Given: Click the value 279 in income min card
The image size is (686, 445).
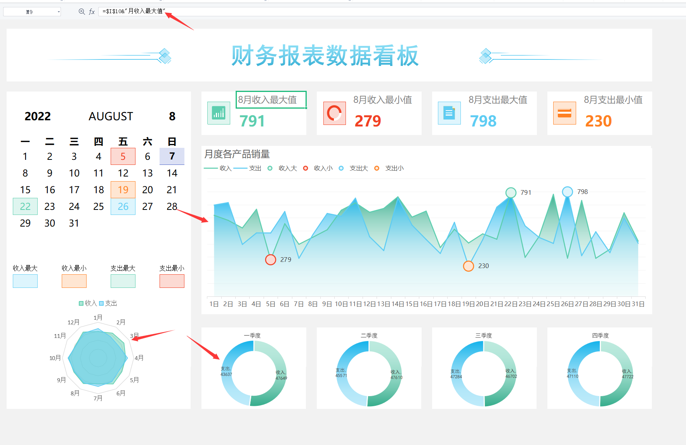Looking at the screenshot, I should tap(368, 121).
